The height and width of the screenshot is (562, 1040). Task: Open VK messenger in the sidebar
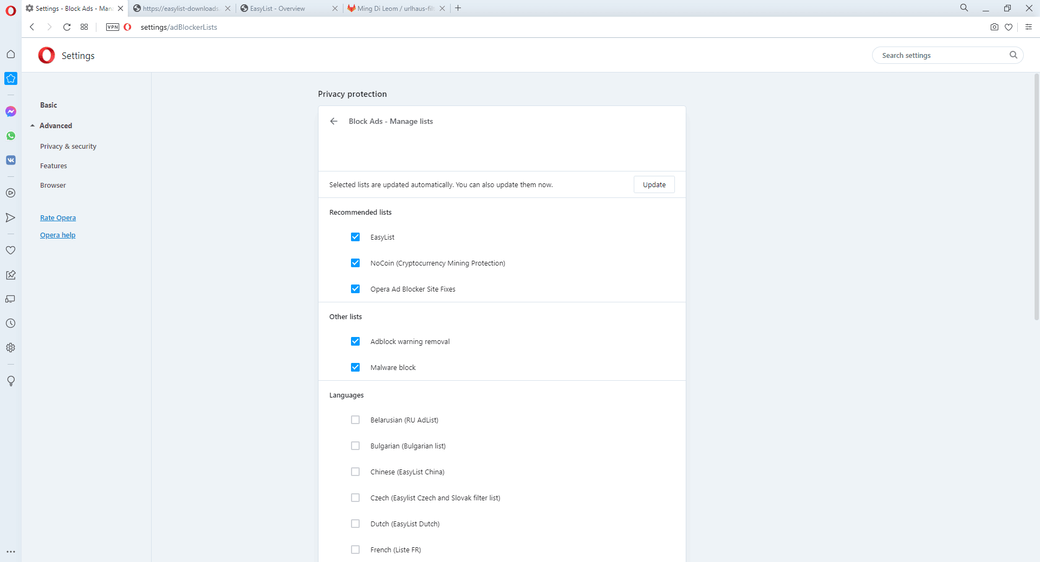(11, 160)
